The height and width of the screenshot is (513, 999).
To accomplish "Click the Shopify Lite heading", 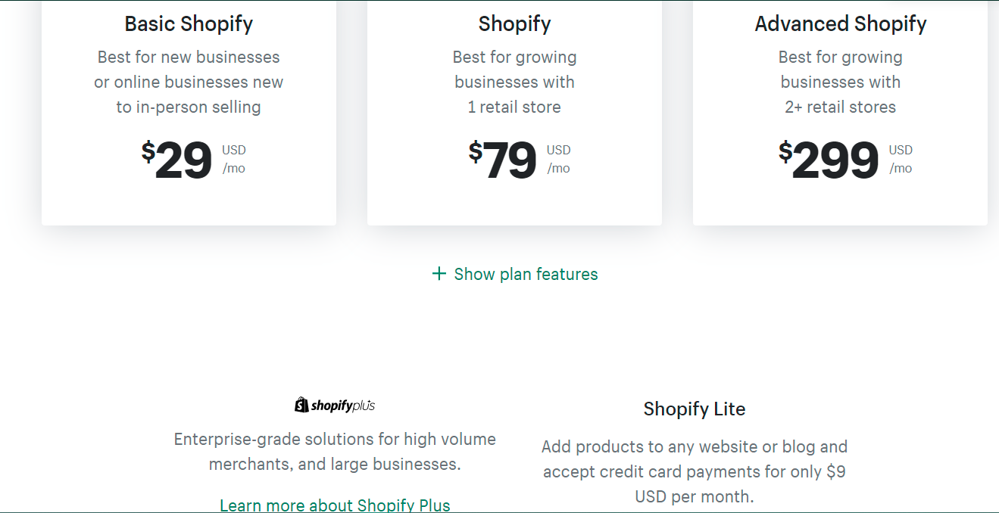I will click(694, 409).
